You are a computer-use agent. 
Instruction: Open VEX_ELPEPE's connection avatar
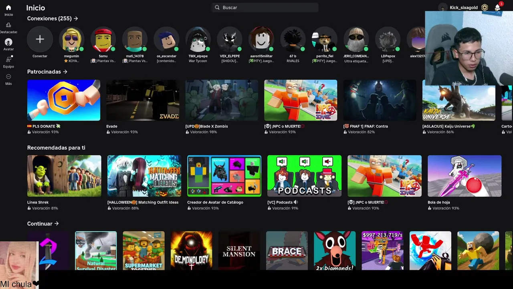[x=230, y=39]
